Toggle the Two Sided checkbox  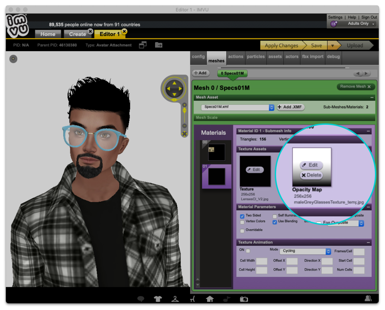click(x=242, y=216)
